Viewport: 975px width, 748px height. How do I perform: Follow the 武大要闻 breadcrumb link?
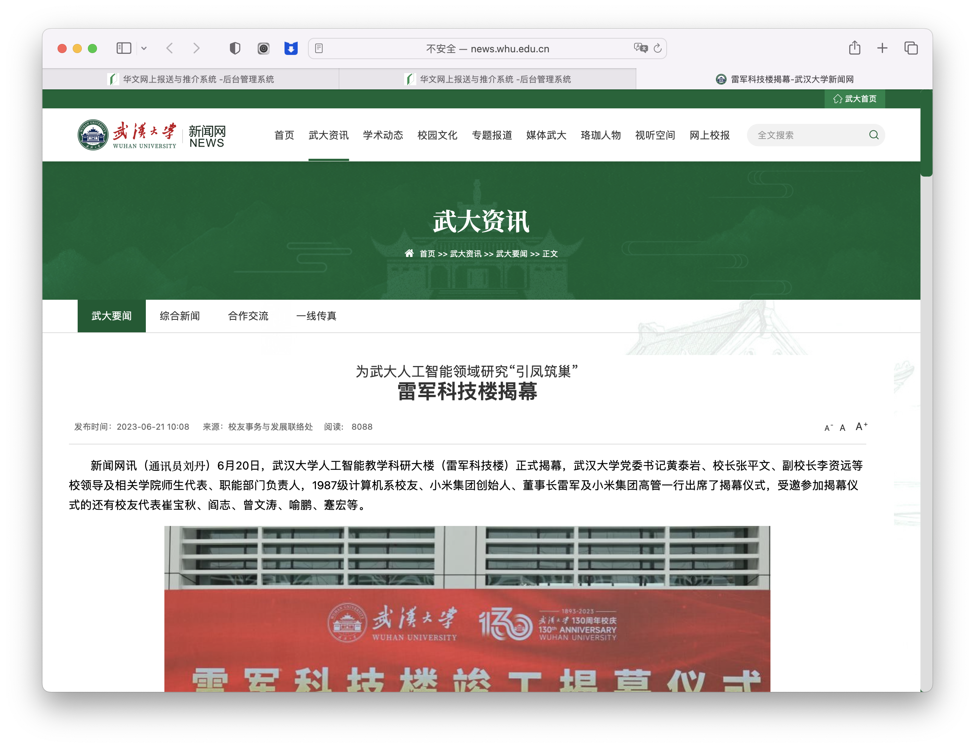pyautogui.click(x=512, y=254)
